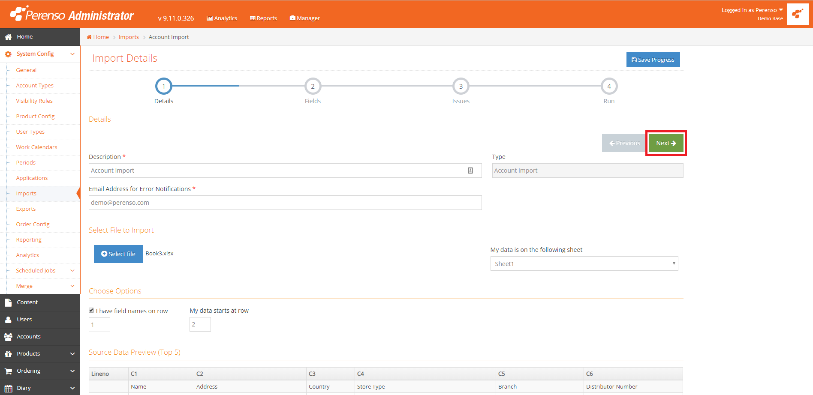
Task: Click the Email Address for Error Notifications field
Action: click(285, 203)
